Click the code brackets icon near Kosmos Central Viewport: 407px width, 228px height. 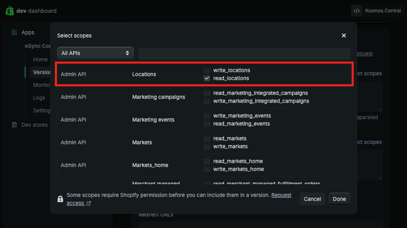point(357,11)
